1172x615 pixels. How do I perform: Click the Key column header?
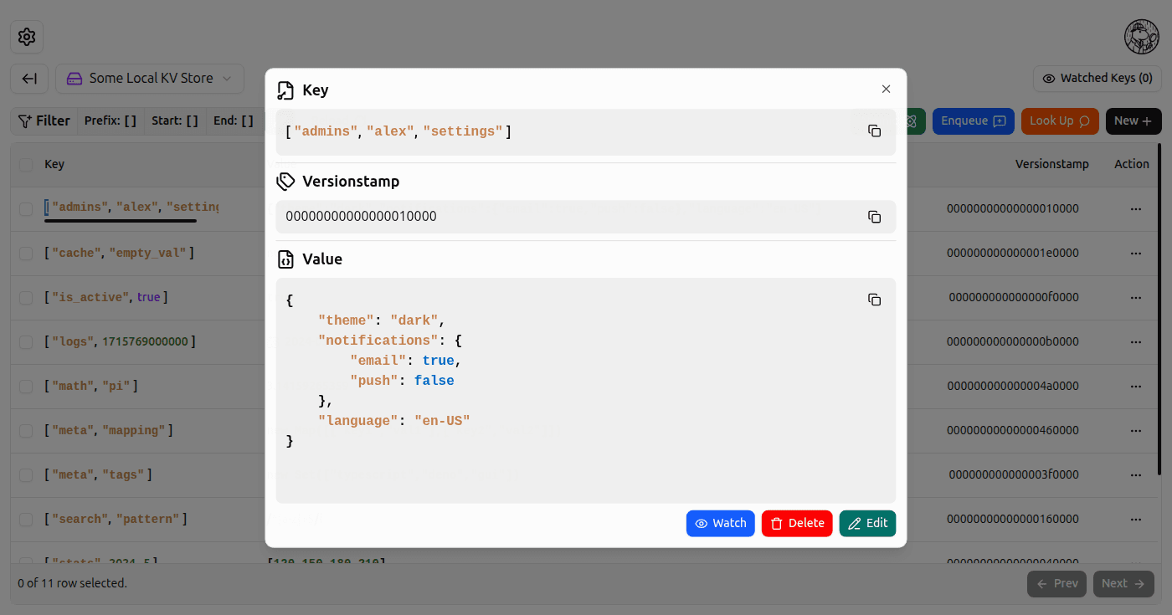[x=54, y=165]
